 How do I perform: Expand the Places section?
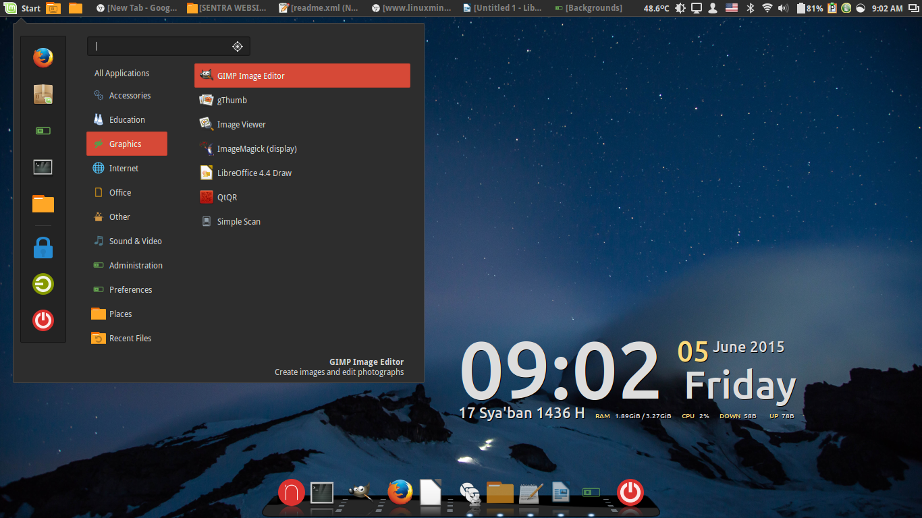[119, 314]
